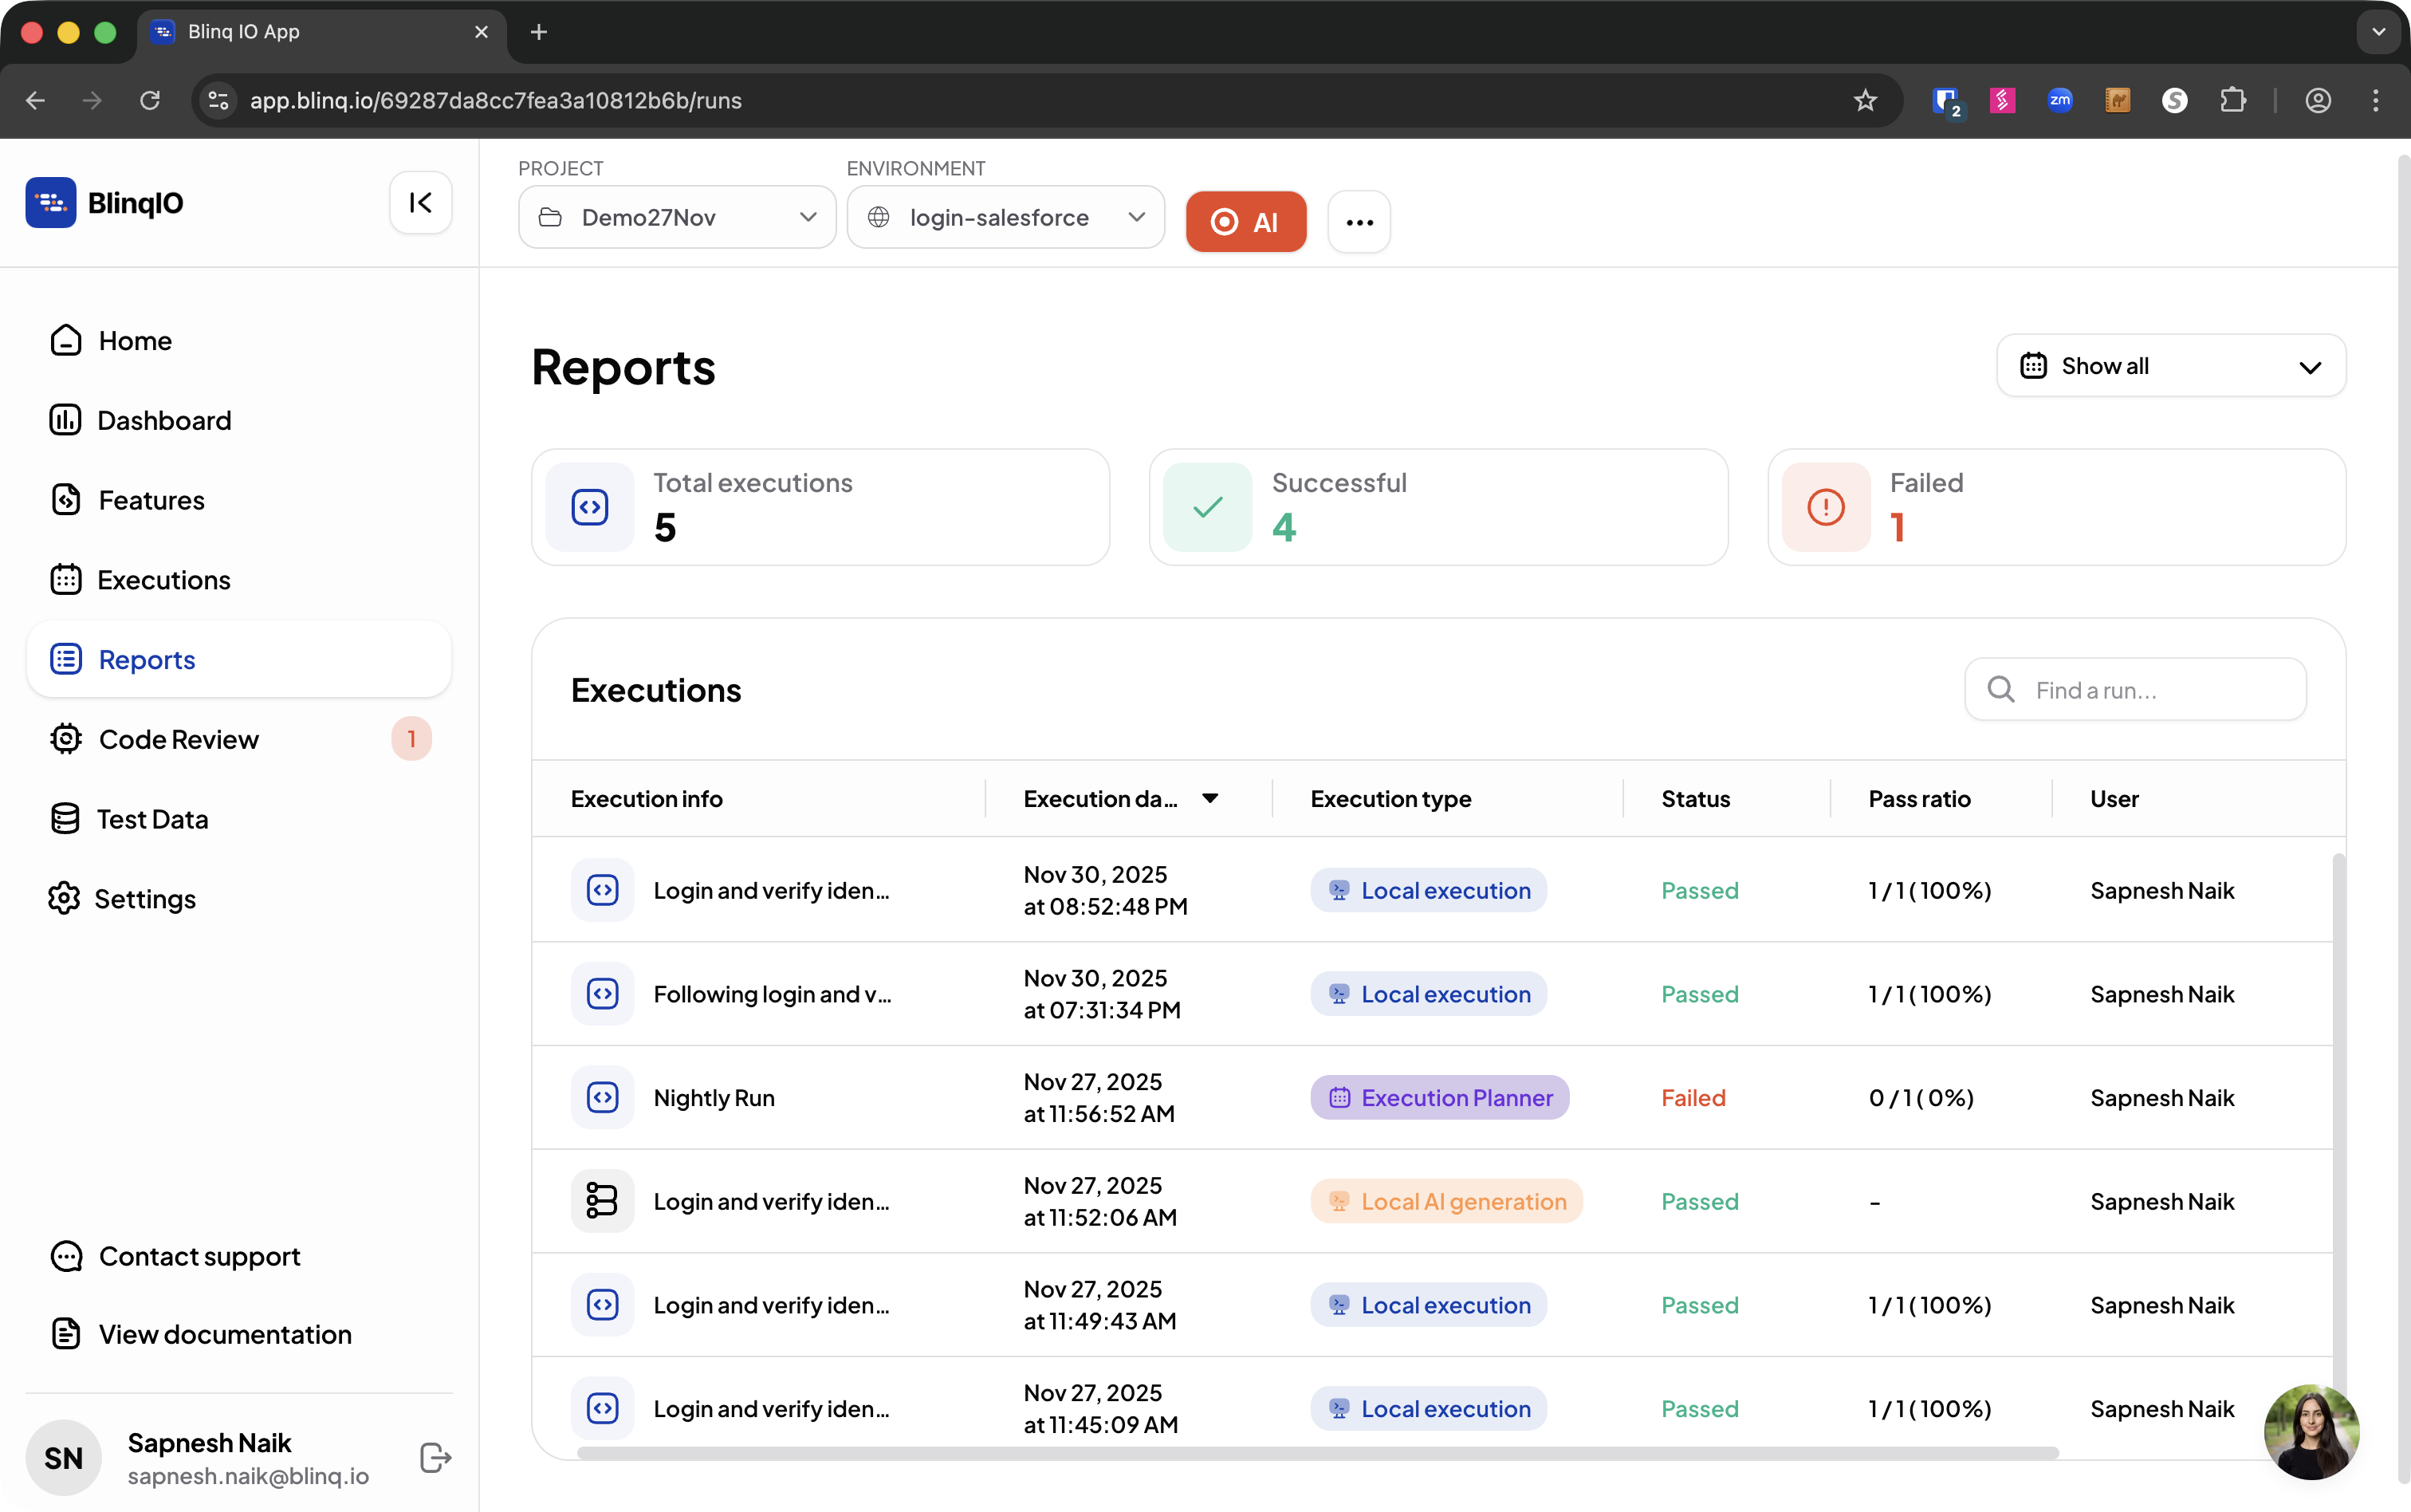Collapse the sidebar with the arrow icon
This screenshot has height=1512, width=2411.
coord(421,203)
